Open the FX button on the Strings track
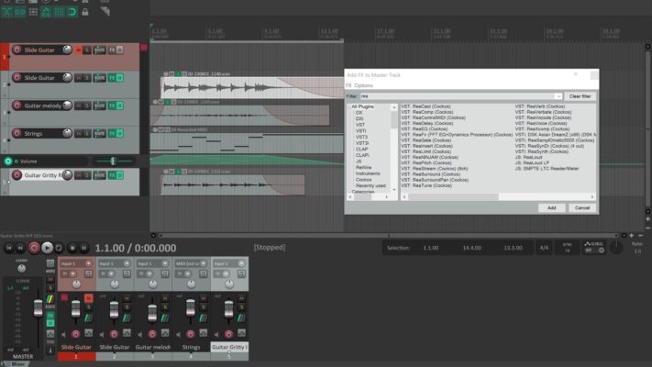 pyautogui.click(x=112, y=134)
